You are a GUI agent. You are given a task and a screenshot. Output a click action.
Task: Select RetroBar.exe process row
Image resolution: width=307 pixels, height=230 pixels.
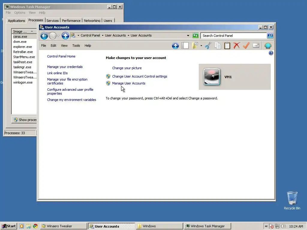tap(24, 52)
